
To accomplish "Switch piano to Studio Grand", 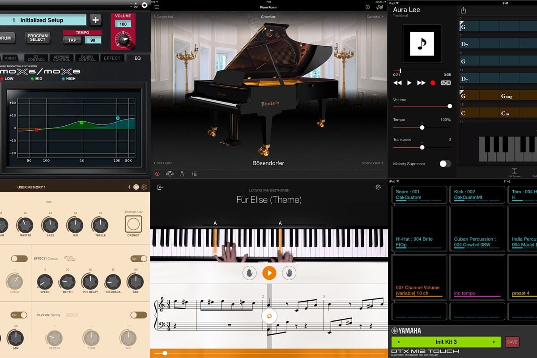I will tap(372, 163).
